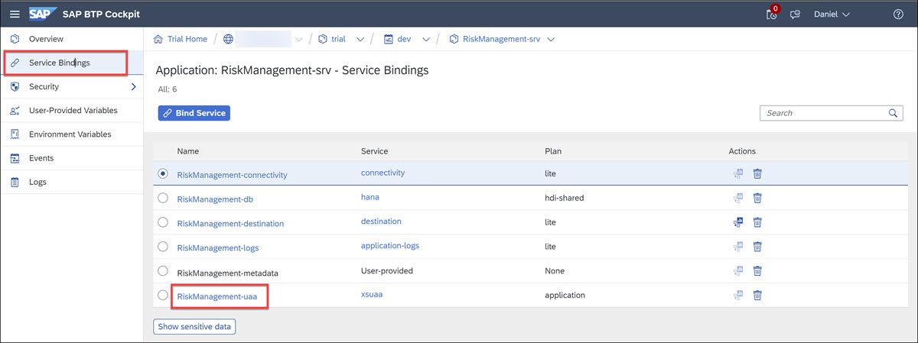Screen dimensions: 918x343
Task: Expand the dev breadcrumb dropdown
Action: (x=426, y=40)
